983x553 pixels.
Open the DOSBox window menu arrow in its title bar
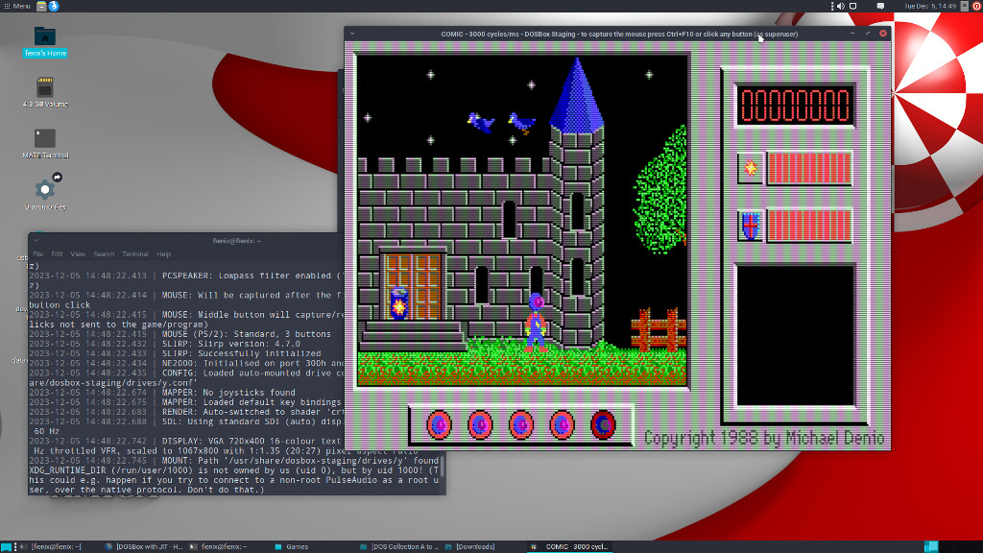pos(352,34)
